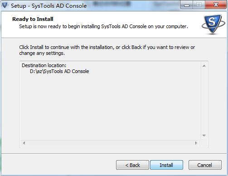Click the D:\az\SysTools AD Console path text

pos(59,71)
